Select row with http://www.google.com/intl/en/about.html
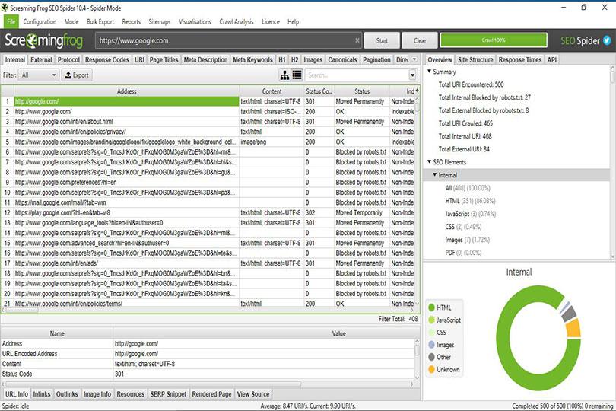Screen dimensions: 616x411 tap(208, 122)
